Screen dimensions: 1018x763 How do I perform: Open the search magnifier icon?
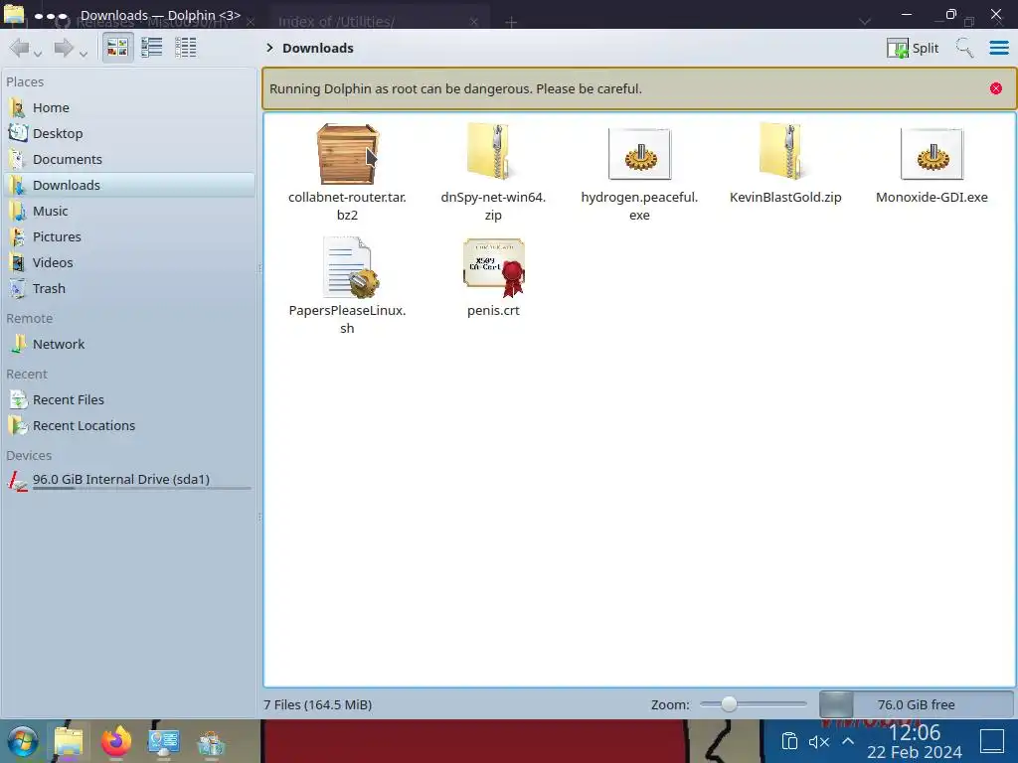964,48
